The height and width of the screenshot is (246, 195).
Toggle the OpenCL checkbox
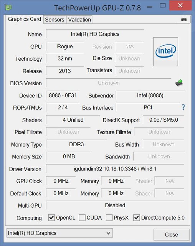(x=51, y=218)
